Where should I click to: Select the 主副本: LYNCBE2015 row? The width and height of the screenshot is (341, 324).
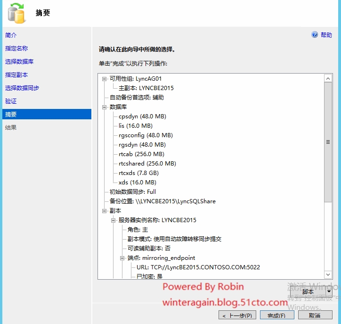click(146, 88)
